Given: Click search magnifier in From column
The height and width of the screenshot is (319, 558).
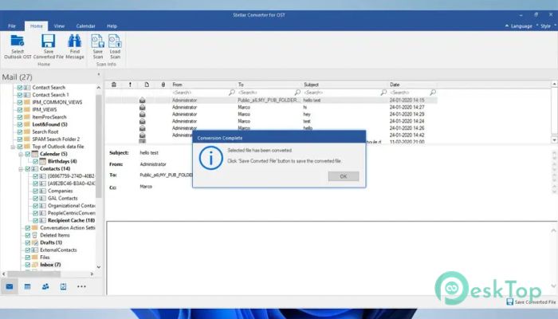Looking at the screenshot, I should click(232, 93).
